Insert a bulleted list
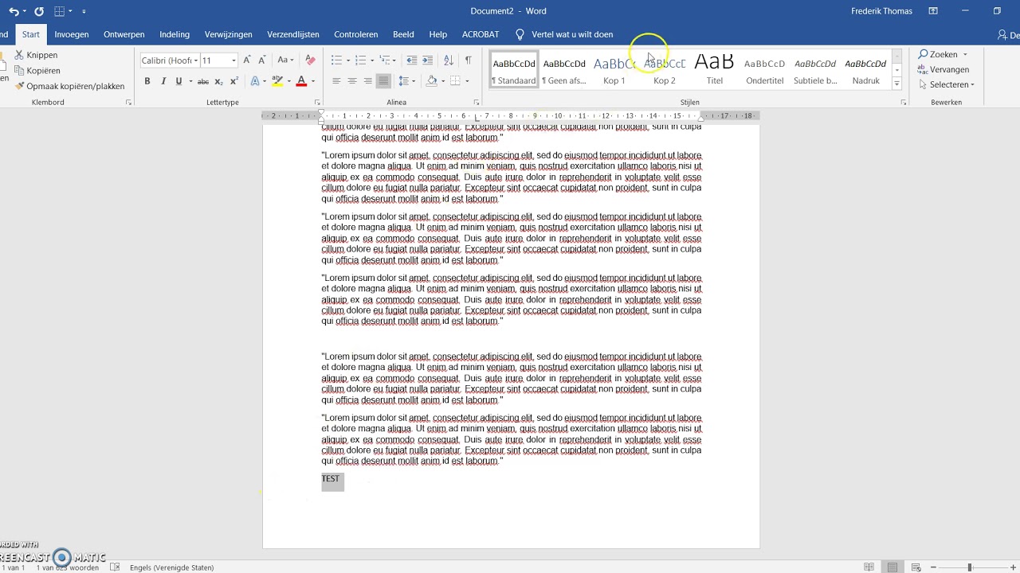Screen dimensions: 1020x573 click(336, 60)
